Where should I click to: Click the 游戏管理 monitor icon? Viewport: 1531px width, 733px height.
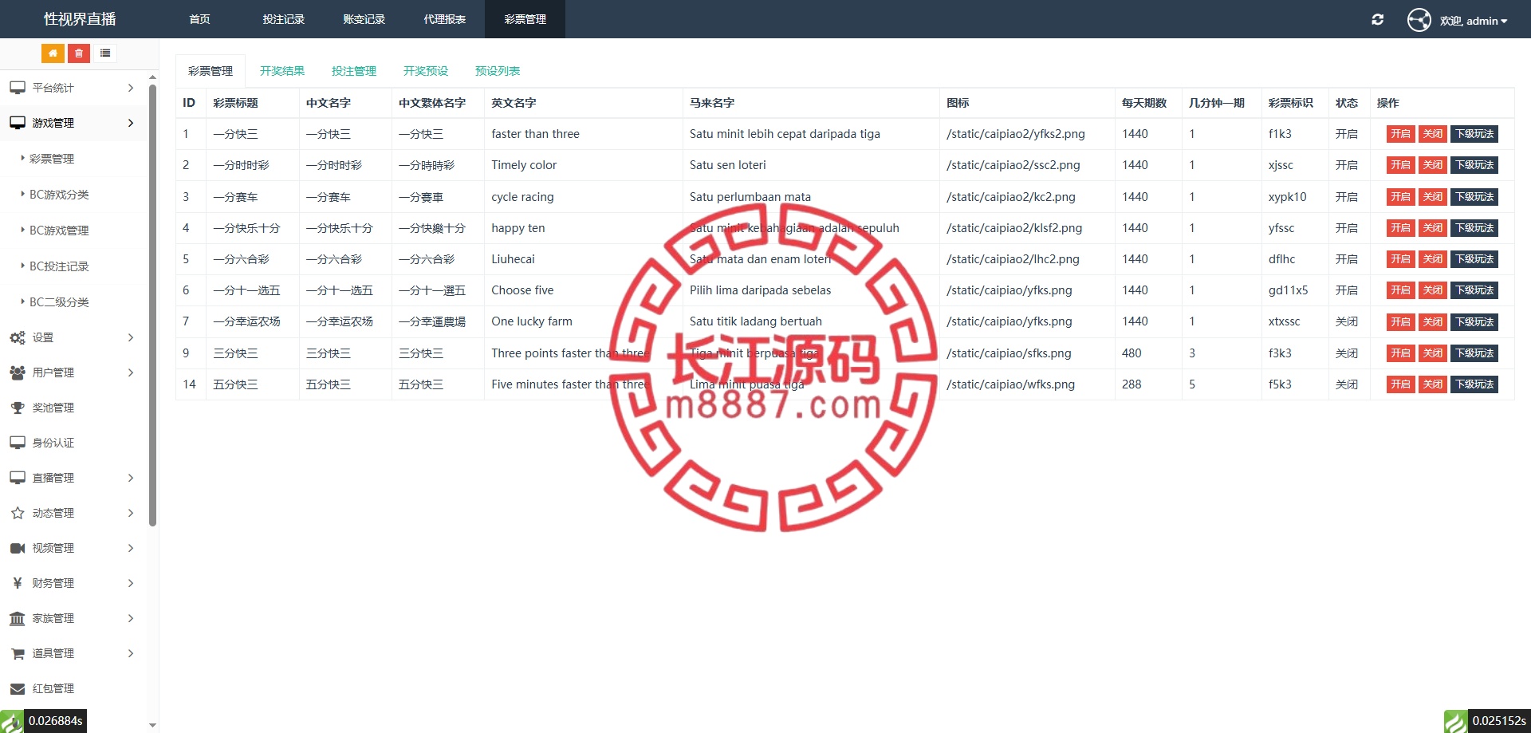[18, 123]
